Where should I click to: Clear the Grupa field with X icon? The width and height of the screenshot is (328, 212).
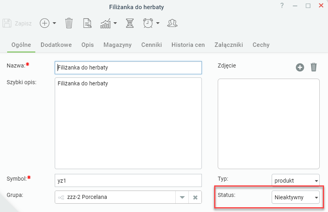coord(195,197)
